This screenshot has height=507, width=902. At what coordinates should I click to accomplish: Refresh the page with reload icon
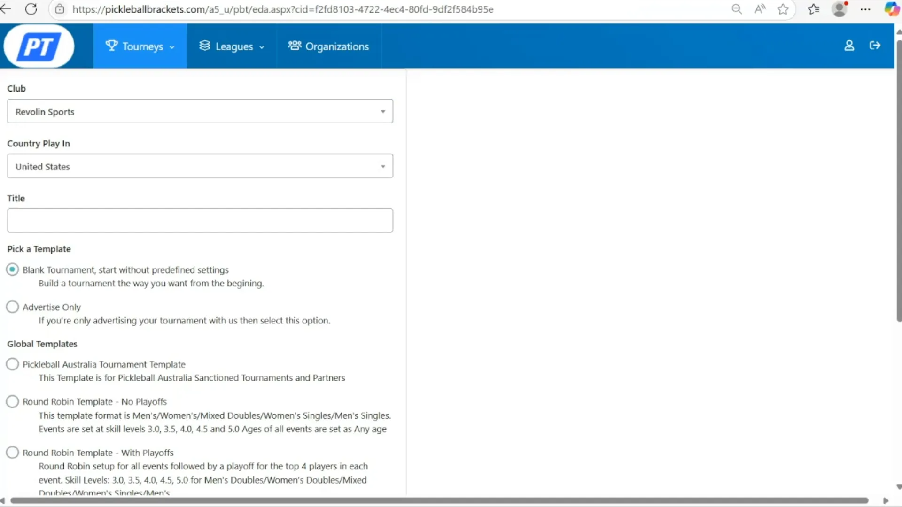tap(31, 9)
